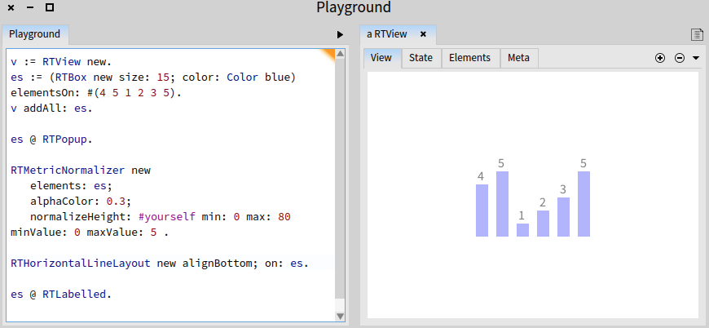Minimize the Playground window
The height and width of the screenshot is (328, 709).
click(30, 7)
